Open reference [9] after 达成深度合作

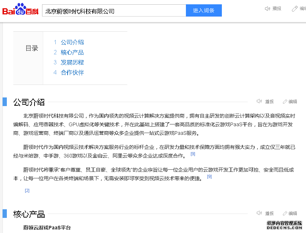coord(193,154)
